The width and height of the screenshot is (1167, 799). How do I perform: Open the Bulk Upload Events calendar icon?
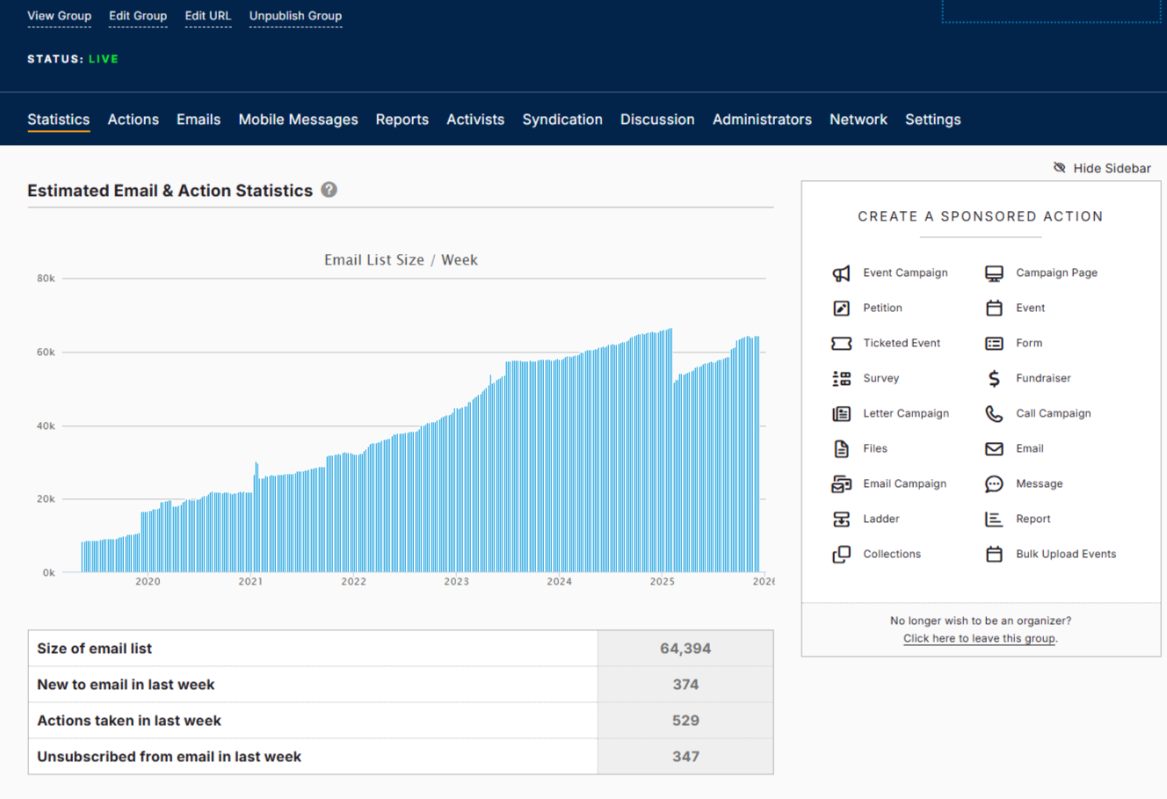[994, 554]
